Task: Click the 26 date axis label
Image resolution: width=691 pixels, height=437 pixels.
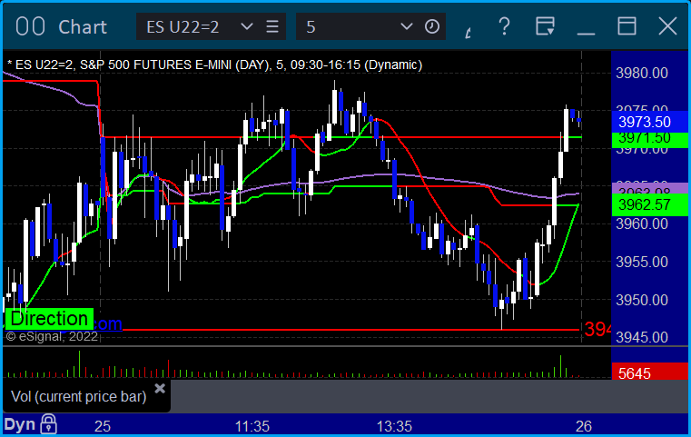Action: click(584, 426)
